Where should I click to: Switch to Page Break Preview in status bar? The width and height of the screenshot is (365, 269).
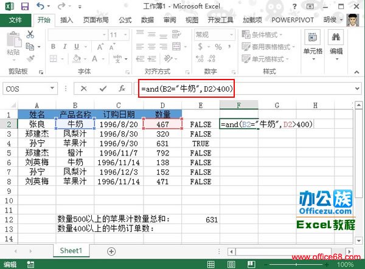click(x=251, y=264)
